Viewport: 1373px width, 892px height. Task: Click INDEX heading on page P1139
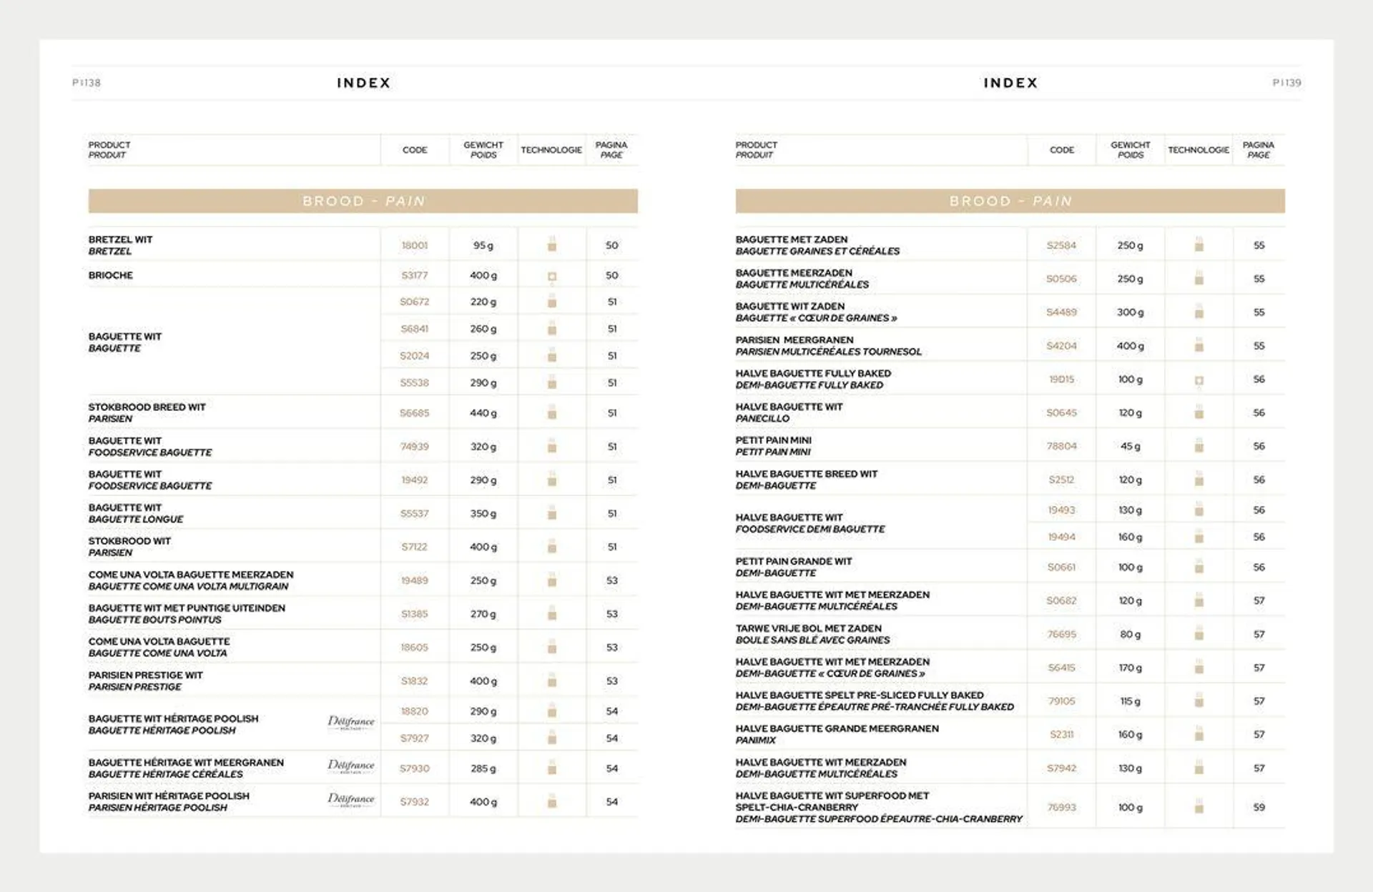pyautogui.click(x=1010, y=83)
